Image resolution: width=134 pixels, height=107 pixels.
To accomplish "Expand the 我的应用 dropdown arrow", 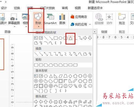I will point(90,24).
